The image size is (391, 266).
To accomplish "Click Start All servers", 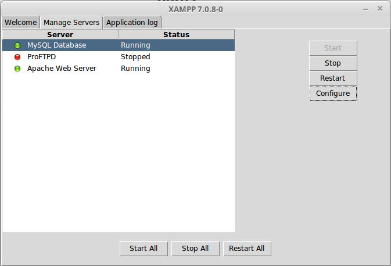I will pyautogui.click(x=144, y=249).
